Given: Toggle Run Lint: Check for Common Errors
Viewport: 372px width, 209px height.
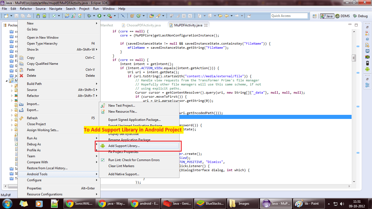Looking at the screenshot, I should tap(134, 160).
